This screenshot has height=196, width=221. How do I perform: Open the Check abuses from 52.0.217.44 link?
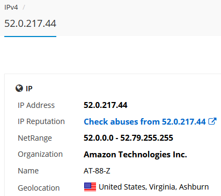point(145,122)
